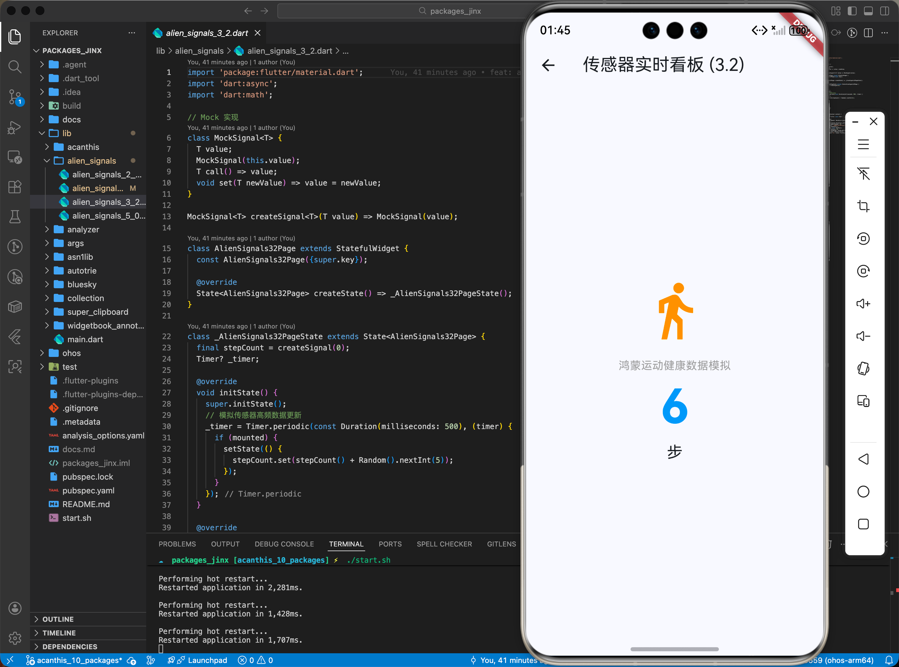
Task: Click the emulator screenshot crop icon
Action: 863,206
